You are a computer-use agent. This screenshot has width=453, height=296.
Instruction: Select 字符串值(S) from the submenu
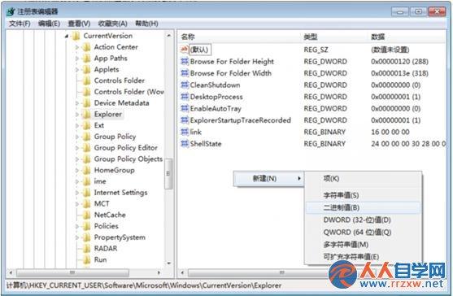pos(363,195)
